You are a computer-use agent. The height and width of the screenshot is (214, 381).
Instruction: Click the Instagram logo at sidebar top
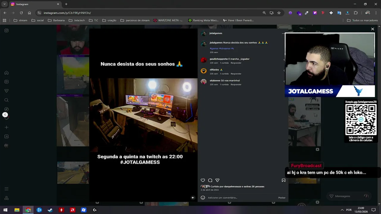(x=7, y=30)
